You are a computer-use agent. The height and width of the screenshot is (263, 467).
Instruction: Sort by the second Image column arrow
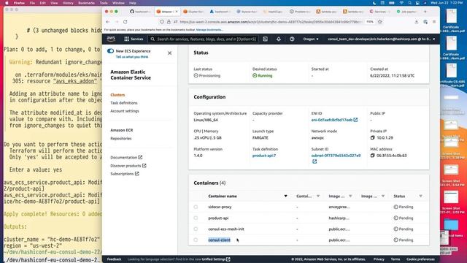click(x=383, y=197)
